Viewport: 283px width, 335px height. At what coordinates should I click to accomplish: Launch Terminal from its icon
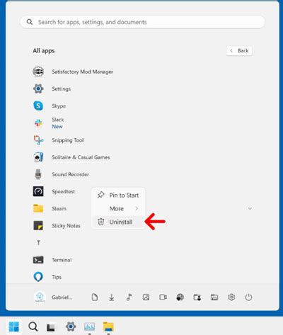click(38, 260)
